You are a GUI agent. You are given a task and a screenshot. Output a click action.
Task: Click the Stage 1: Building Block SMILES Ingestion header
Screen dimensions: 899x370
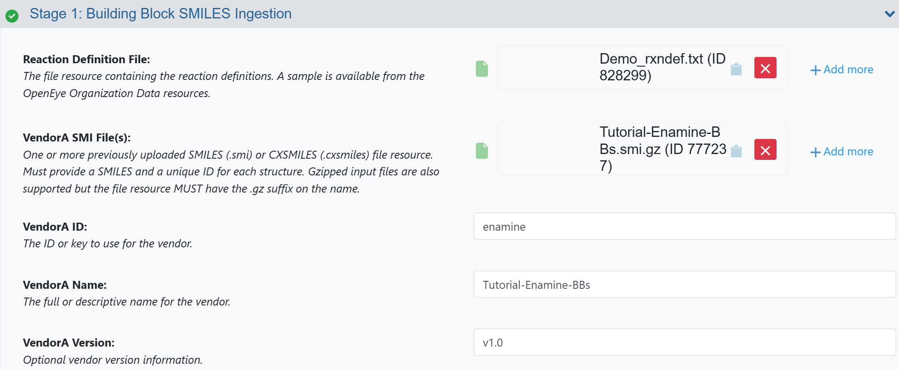(x=160, y=14)
